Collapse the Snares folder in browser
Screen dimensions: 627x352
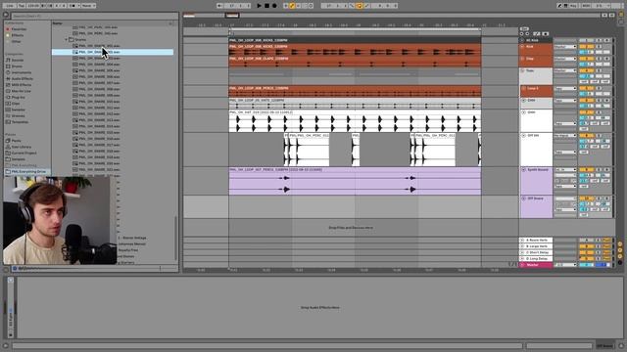67,39
